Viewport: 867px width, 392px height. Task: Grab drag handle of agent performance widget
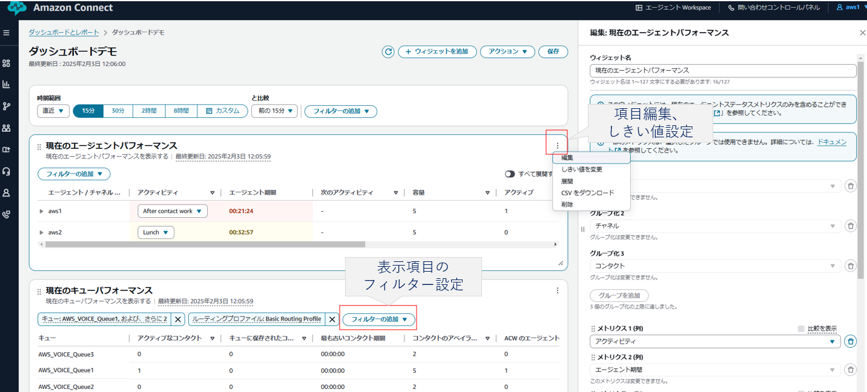click(x=39, y=146)
